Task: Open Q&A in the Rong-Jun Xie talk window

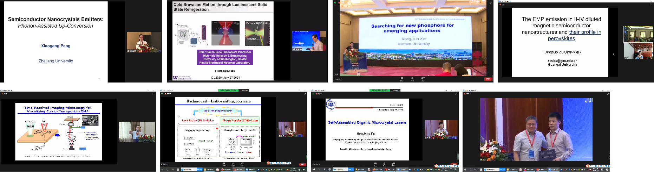Action: [423, 79]
